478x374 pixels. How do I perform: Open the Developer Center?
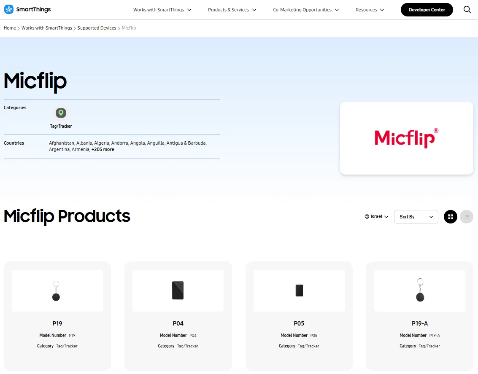tap(427, 10)
